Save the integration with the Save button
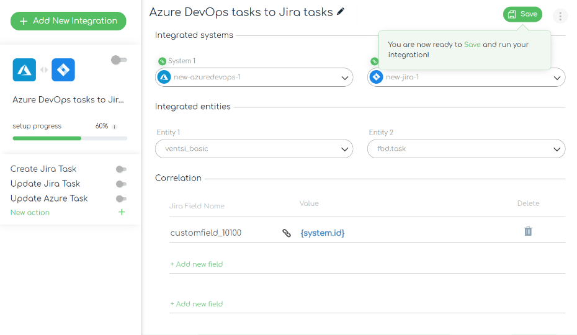 pos(522,14)
